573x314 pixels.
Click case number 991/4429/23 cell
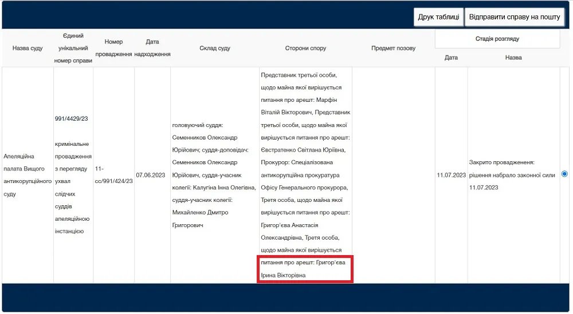71,118
